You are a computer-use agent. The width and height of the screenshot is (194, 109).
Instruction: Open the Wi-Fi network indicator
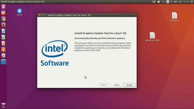[163, 2]
